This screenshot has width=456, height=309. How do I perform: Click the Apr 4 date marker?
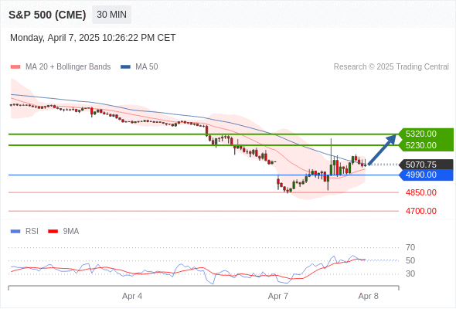tap(132, 296)
